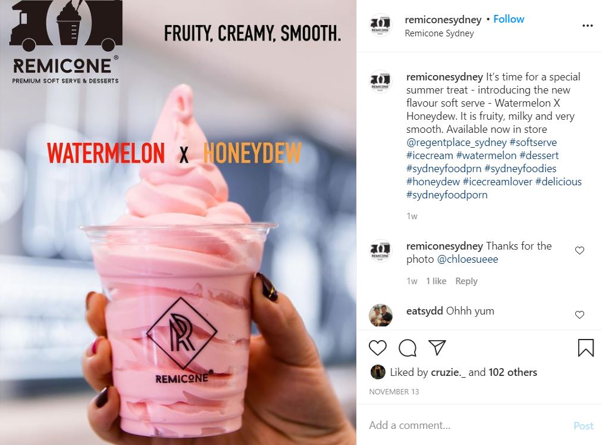Open the @regentplace_sydney mention
602x445 pixels.
click(x=456, y=142)
